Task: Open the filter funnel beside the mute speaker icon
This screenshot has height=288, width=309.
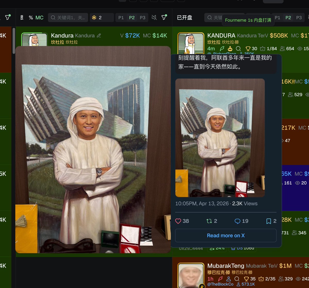Action: [x=164, y=17]
